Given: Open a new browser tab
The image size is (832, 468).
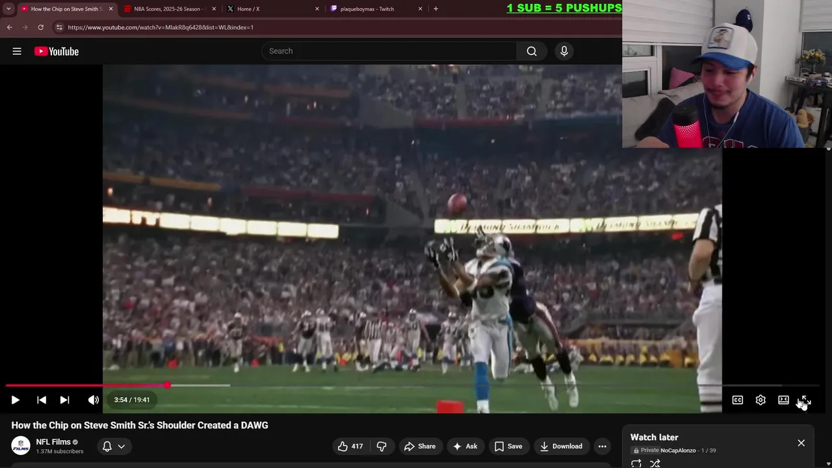Looking at the screenshot, I should (x=435, y=9).
